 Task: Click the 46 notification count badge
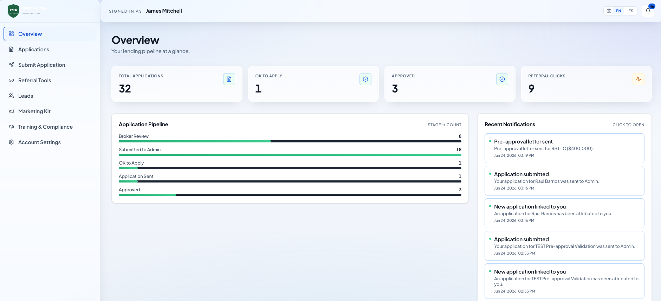(652, 6)
